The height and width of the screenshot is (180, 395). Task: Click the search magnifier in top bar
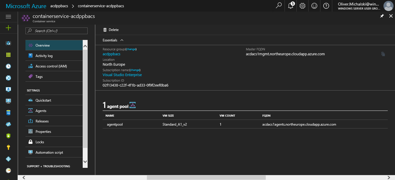coord(279,6)
